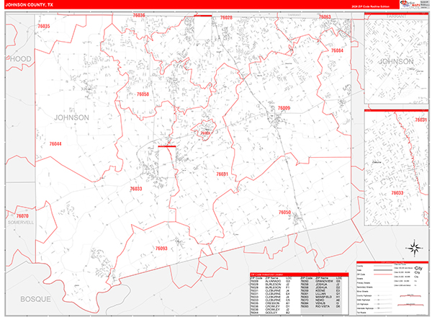Click the JOHNSON label on main map

pos(71,117)
